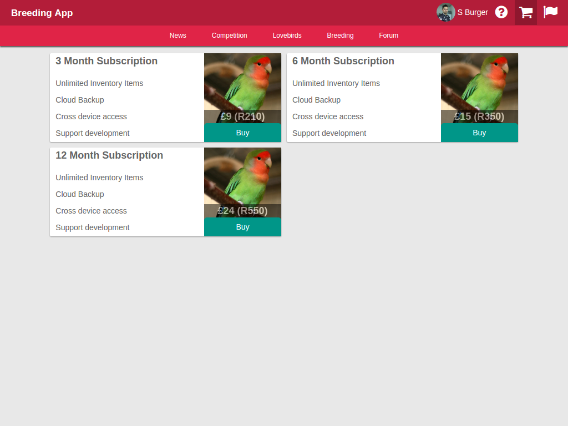This screenshot has width=568, height=426.
Task: Click Unlimited Inventory Items in 12 Month card
Action: 99,177
